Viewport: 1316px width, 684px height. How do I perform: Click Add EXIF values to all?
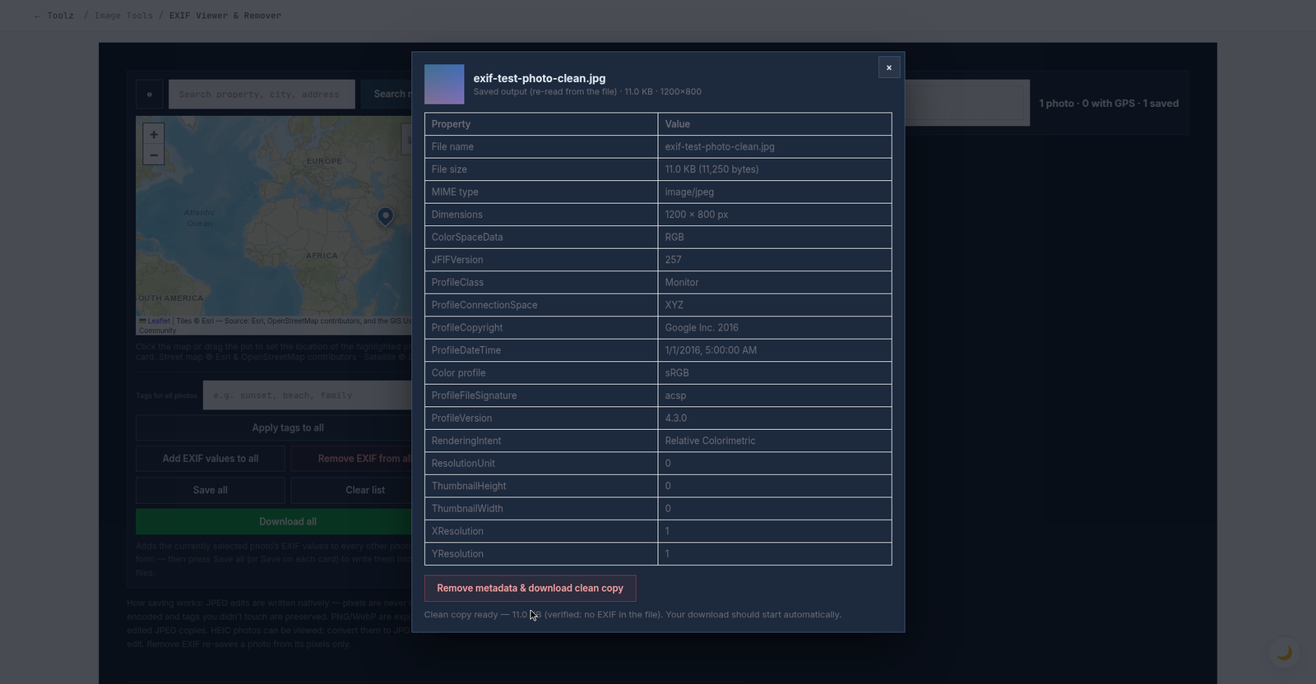(x=211, y=459)
